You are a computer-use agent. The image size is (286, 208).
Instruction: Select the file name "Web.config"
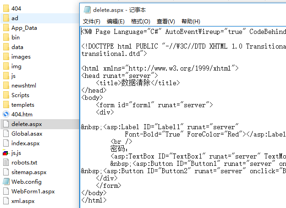click(x=27, y=182)
